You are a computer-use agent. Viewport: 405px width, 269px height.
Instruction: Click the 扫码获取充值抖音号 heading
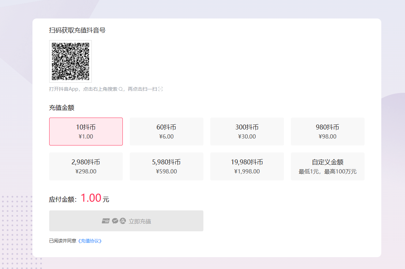point(77,30)
